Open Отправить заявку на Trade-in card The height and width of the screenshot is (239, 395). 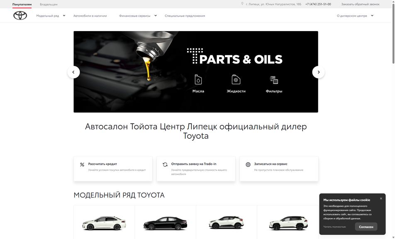click(196, 168)
